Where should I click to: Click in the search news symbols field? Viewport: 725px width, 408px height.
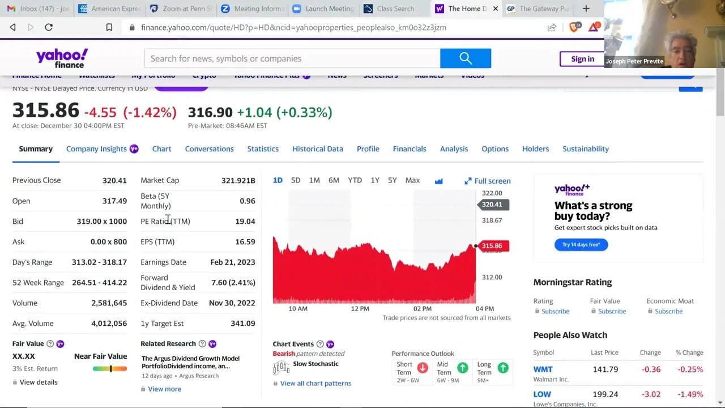point(292,58)
